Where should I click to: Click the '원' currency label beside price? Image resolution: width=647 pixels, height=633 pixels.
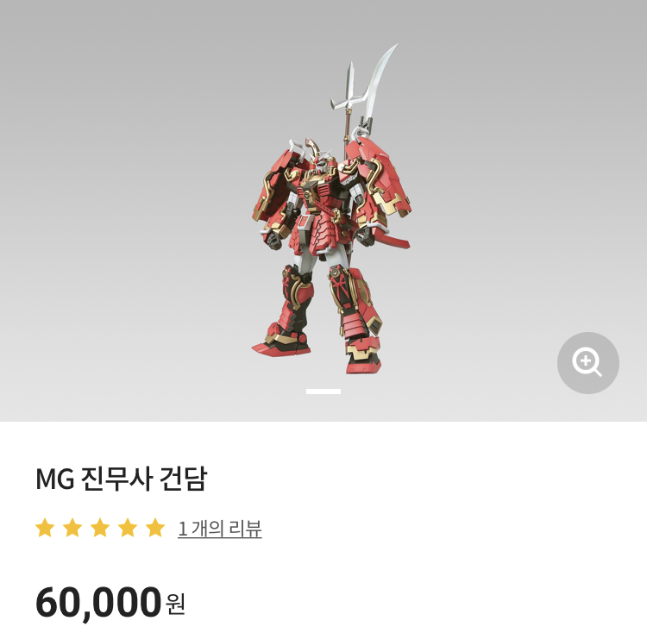coord(175,605)
